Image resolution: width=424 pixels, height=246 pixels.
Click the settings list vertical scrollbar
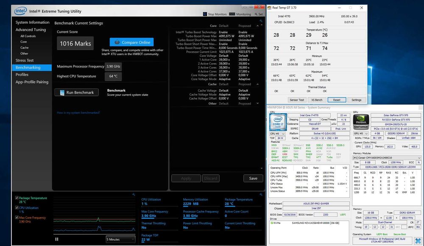(x=262, y=97)
